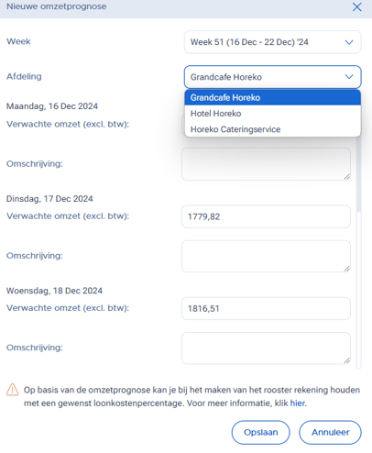Click Dinsdag expected revenue field 1779,82
The width and height of the screenshot is (372, 453).
(266, 216)
